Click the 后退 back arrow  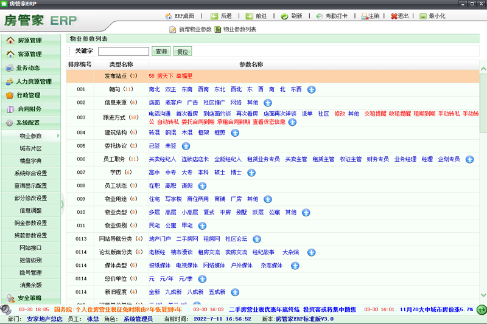click(x=214, y=16)
